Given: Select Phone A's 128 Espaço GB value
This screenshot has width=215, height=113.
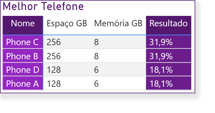Looking at the screenshot, I should 54,83.
